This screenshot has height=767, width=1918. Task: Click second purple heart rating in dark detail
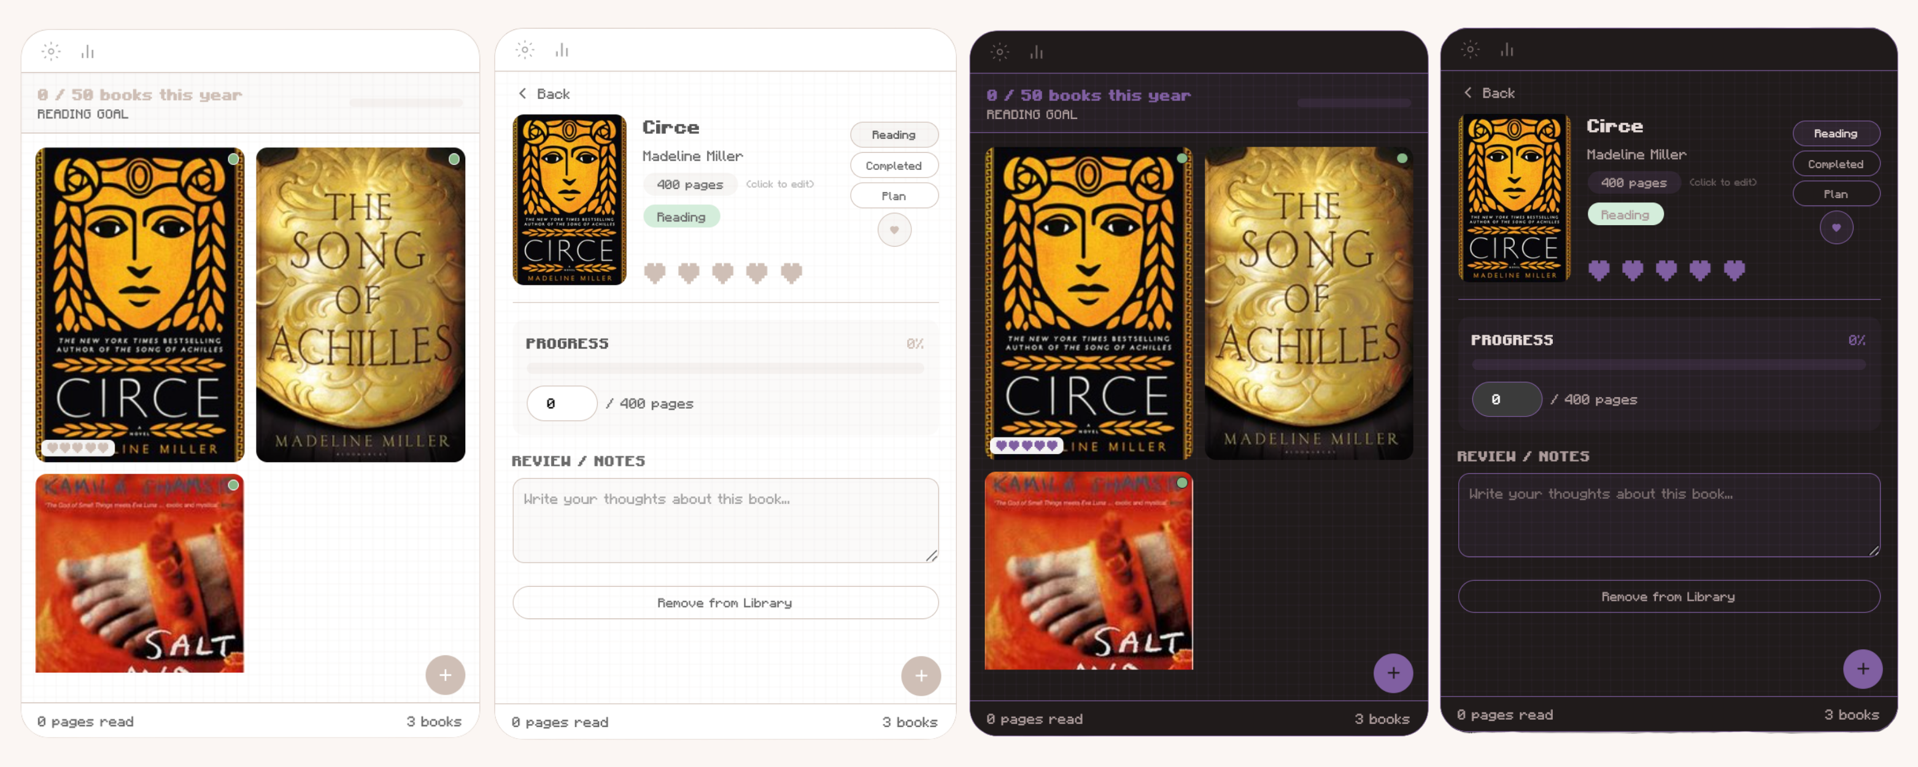tap(1633, 271)
